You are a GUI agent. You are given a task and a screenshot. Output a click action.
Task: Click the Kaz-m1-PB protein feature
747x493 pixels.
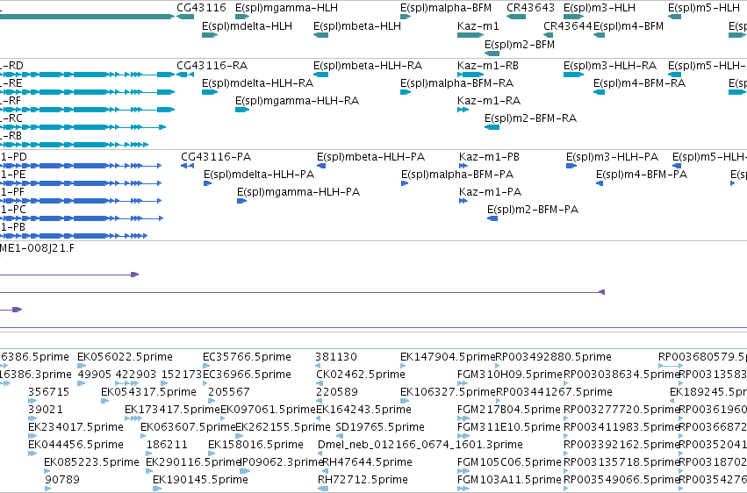[463, 166]
